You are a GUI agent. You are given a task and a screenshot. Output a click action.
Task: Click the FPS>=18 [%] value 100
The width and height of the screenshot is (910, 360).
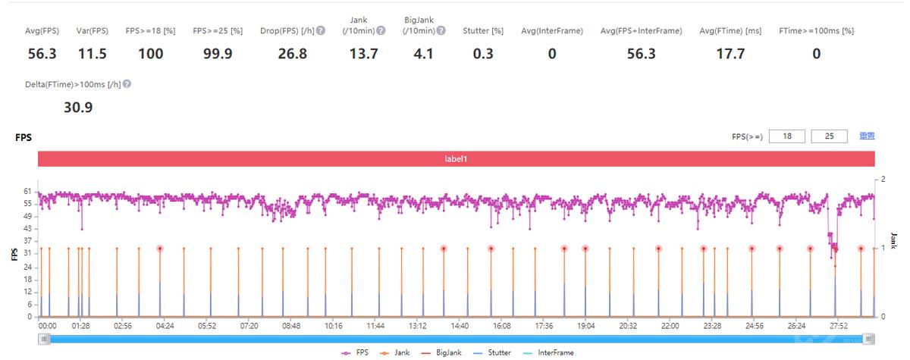(151, 54)
